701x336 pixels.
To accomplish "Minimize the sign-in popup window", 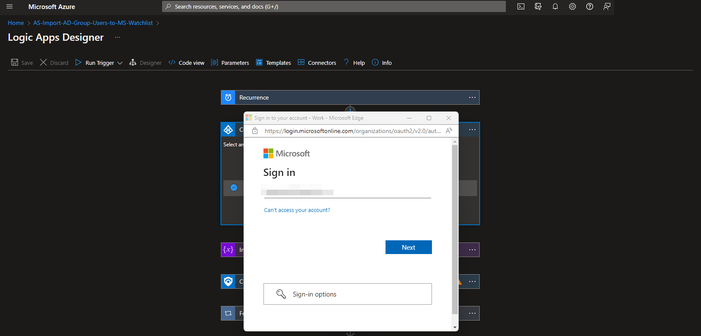I will [x=409, y=118].
